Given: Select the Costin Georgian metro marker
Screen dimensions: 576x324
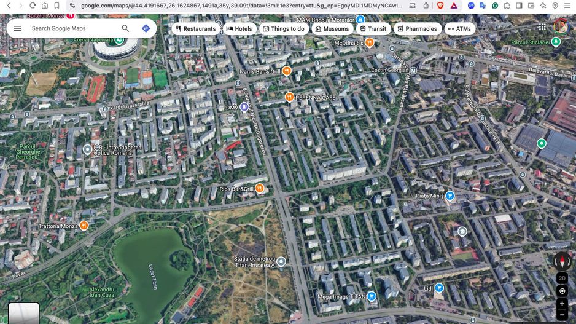Looking at the screenshot, I should pos(414,70).
